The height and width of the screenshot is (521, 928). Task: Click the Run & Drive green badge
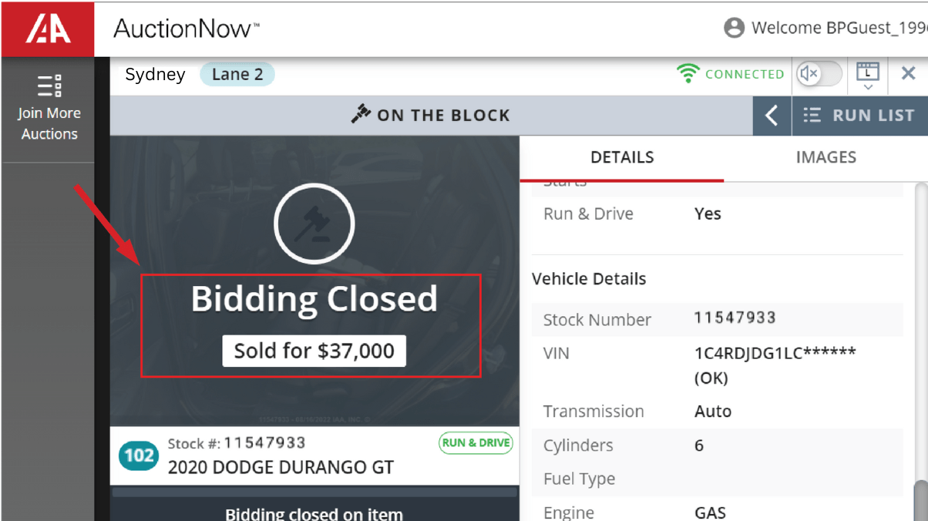click(476, 443)
